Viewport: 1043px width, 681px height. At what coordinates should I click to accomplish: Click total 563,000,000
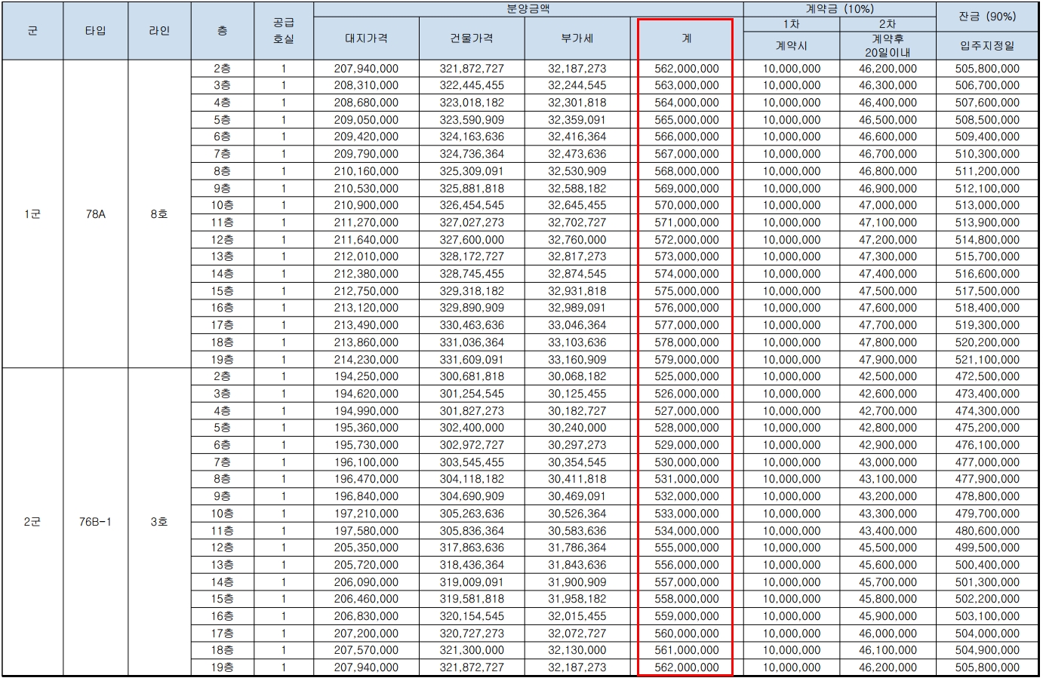(x=687, y=86)
